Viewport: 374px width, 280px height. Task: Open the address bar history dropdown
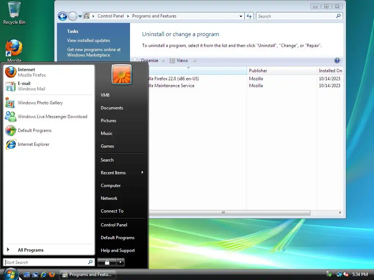click(x=241, y=16)
